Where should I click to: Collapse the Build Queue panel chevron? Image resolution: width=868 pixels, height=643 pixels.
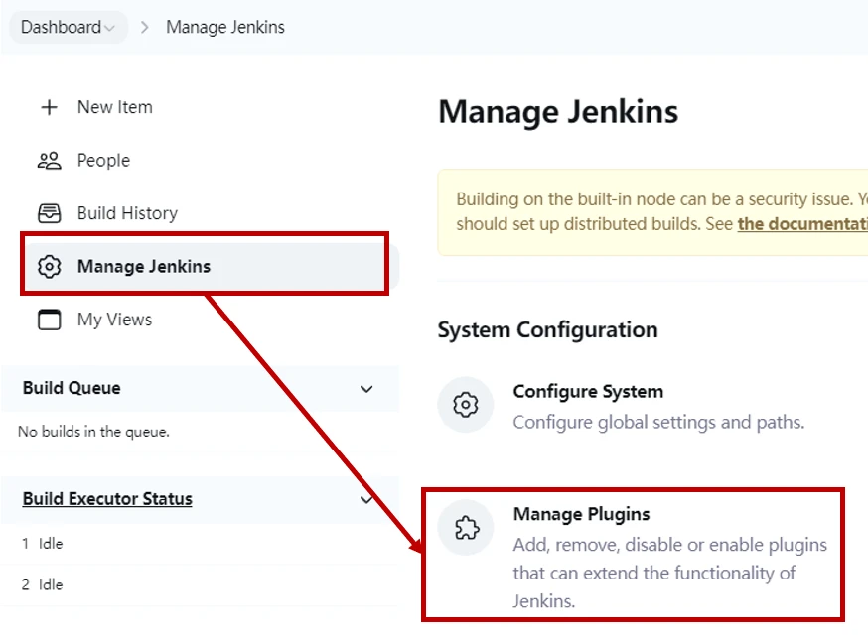pyautogui.click(x=366, y=389)
